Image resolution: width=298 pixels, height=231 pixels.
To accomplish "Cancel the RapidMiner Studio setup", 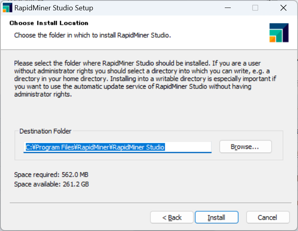I will [268, 218].
